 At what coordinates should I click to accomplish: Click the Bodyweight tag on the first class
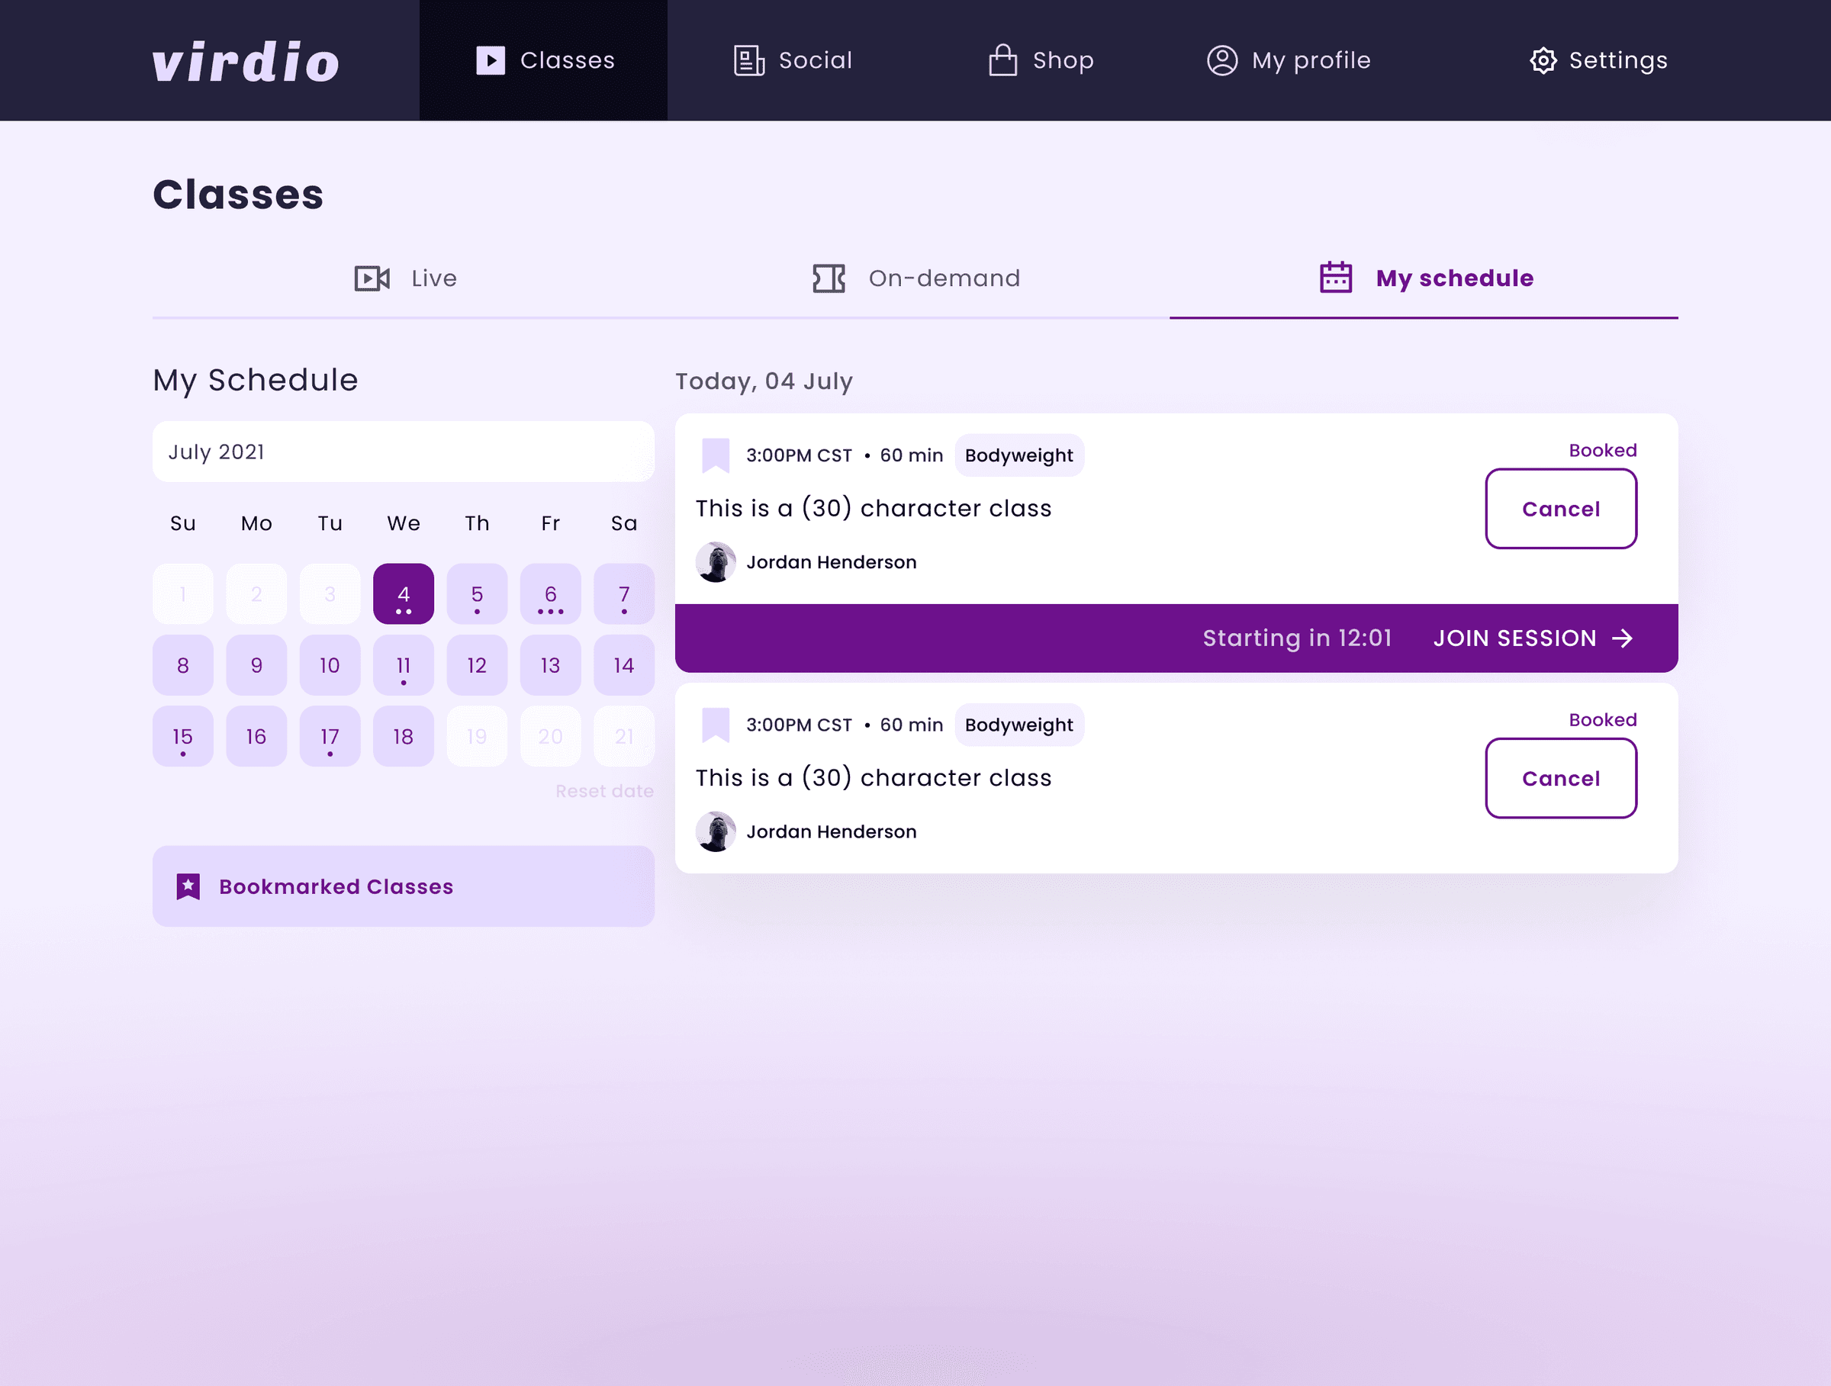click(x=1019, y=455)
